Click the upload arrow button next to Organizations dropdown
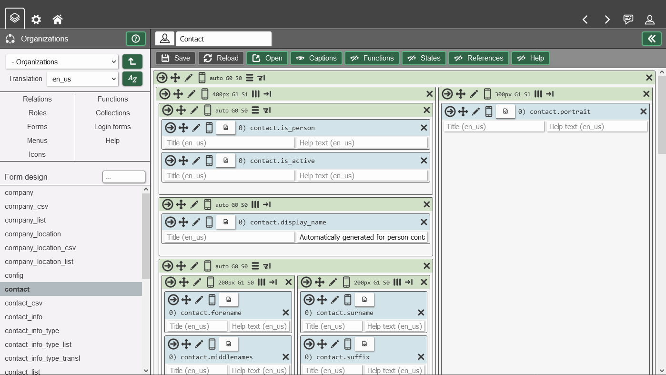This screenshot has height=375, width=666. (132, 61)
